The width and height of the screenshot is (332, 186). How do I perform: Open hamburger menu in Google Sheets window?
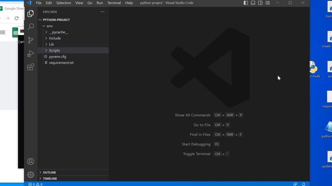tap(3, 32)
